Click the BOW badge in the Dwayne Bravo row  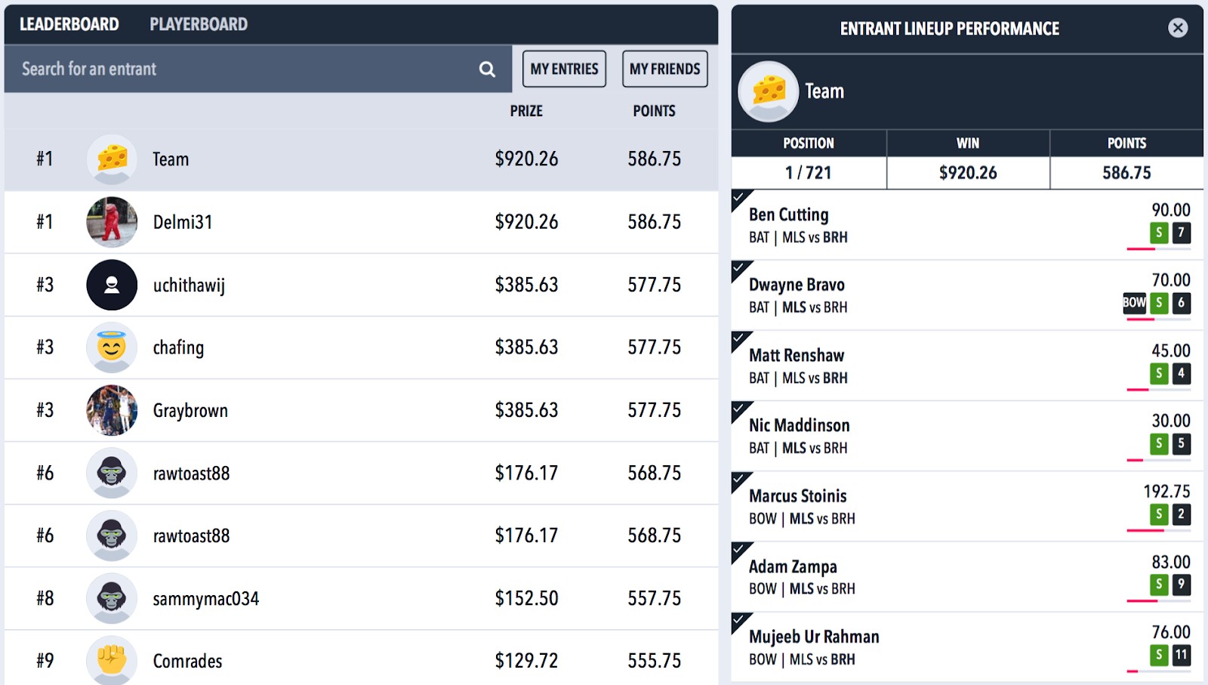pos(1134,303)
